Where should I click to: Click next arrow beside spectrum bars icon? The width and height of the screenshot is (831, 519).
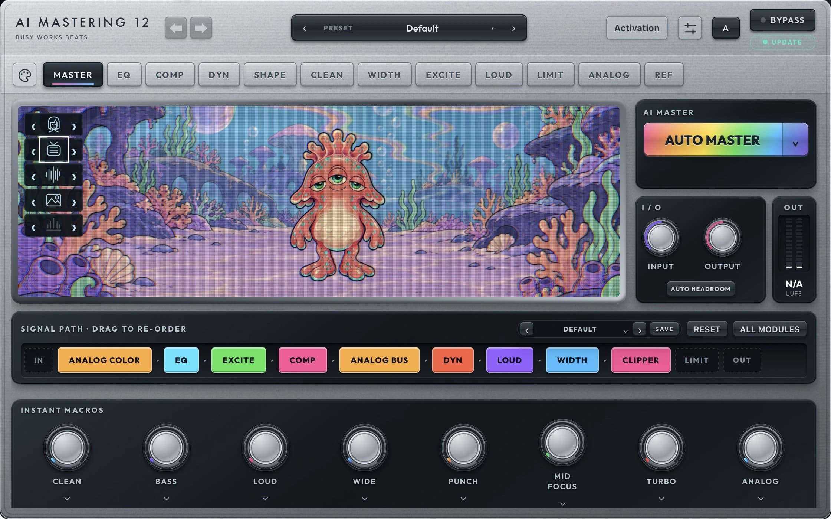[x=74, y=228]
